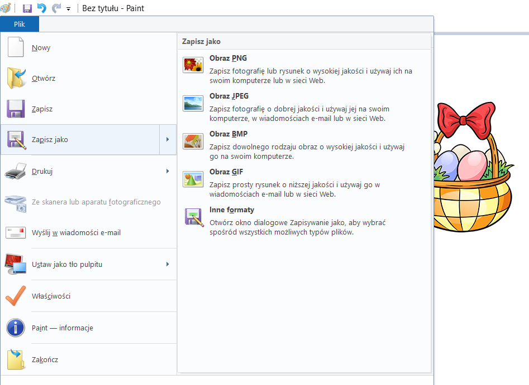Screen dimensions: 529x385
Task: Choose Inne formaty save option
Action: point(304,221)
